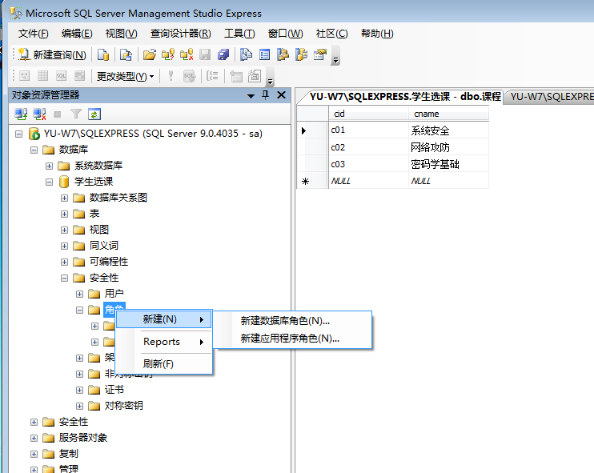Click the Add Group By icon

tap(212, 76)
